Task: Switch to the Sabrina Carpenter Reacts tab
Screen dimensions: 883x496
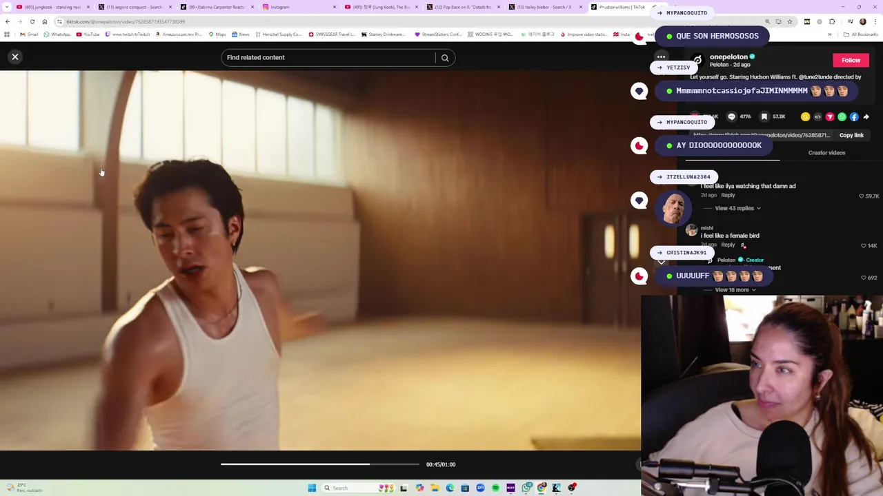Action: [x=217, y=7]
